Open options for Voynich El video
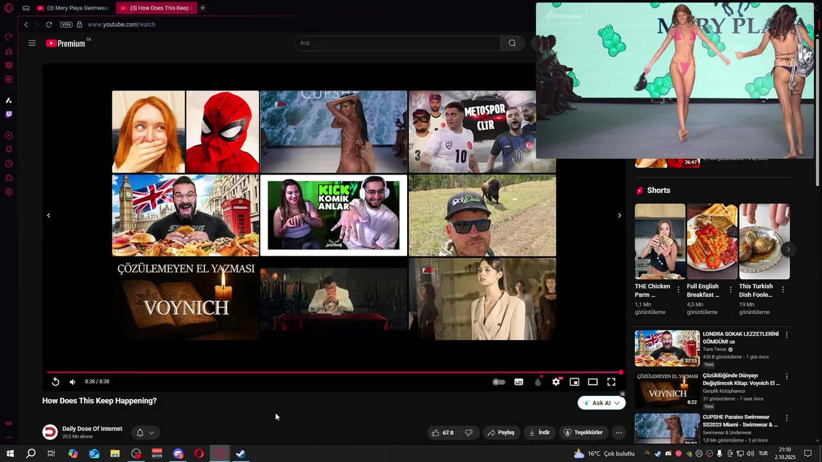This screenshot has height=462, width=822. (x=787, y=377)
